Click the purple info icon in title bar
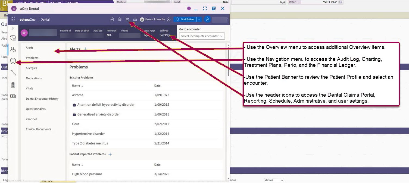 point(189,9)
